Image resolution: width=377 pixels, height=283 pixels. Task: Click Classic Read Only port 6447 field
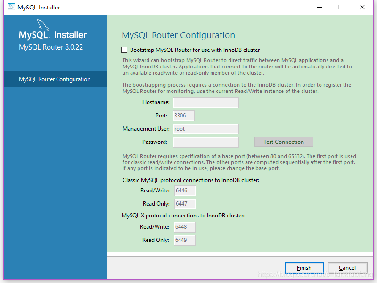pos(184,204)
